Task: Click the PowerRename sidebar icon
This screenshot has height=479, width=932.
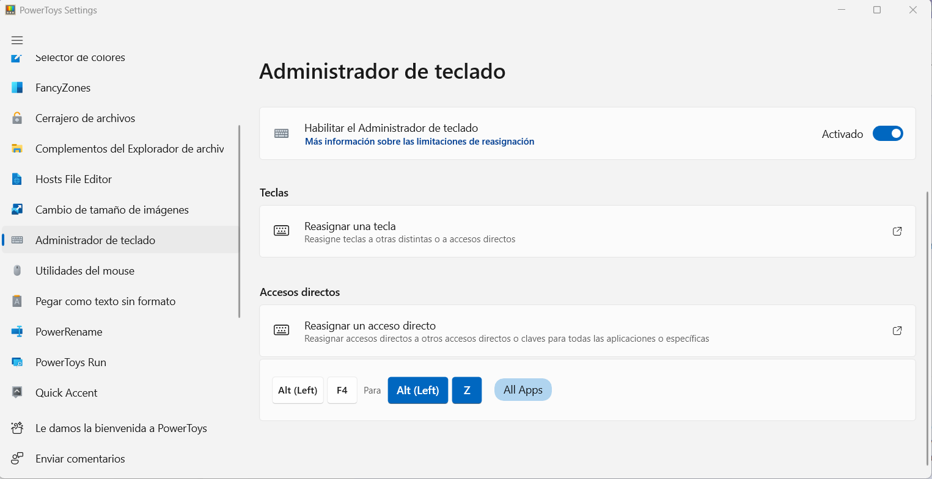Action: (x=17, y=332)
